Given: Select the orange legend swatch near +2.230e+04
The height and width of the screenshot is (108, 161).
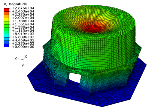Looking at the screenshot, I should (6, 16).
